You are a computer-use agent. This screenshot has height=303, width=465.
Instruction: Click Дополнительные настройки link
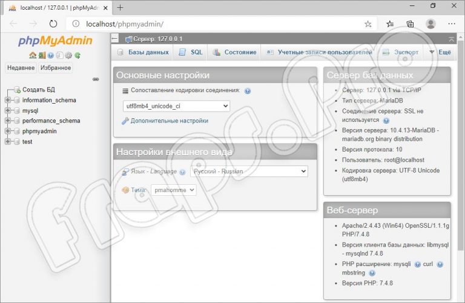tap(170, 121)
